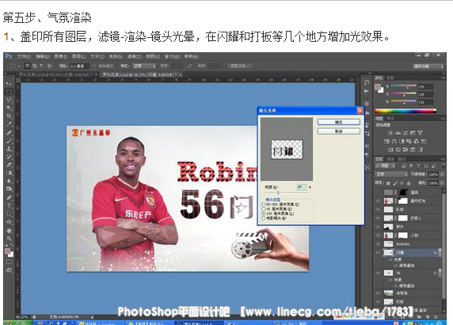
Task: Click the color spectrum ramp bar
Action: click(405, 111)
